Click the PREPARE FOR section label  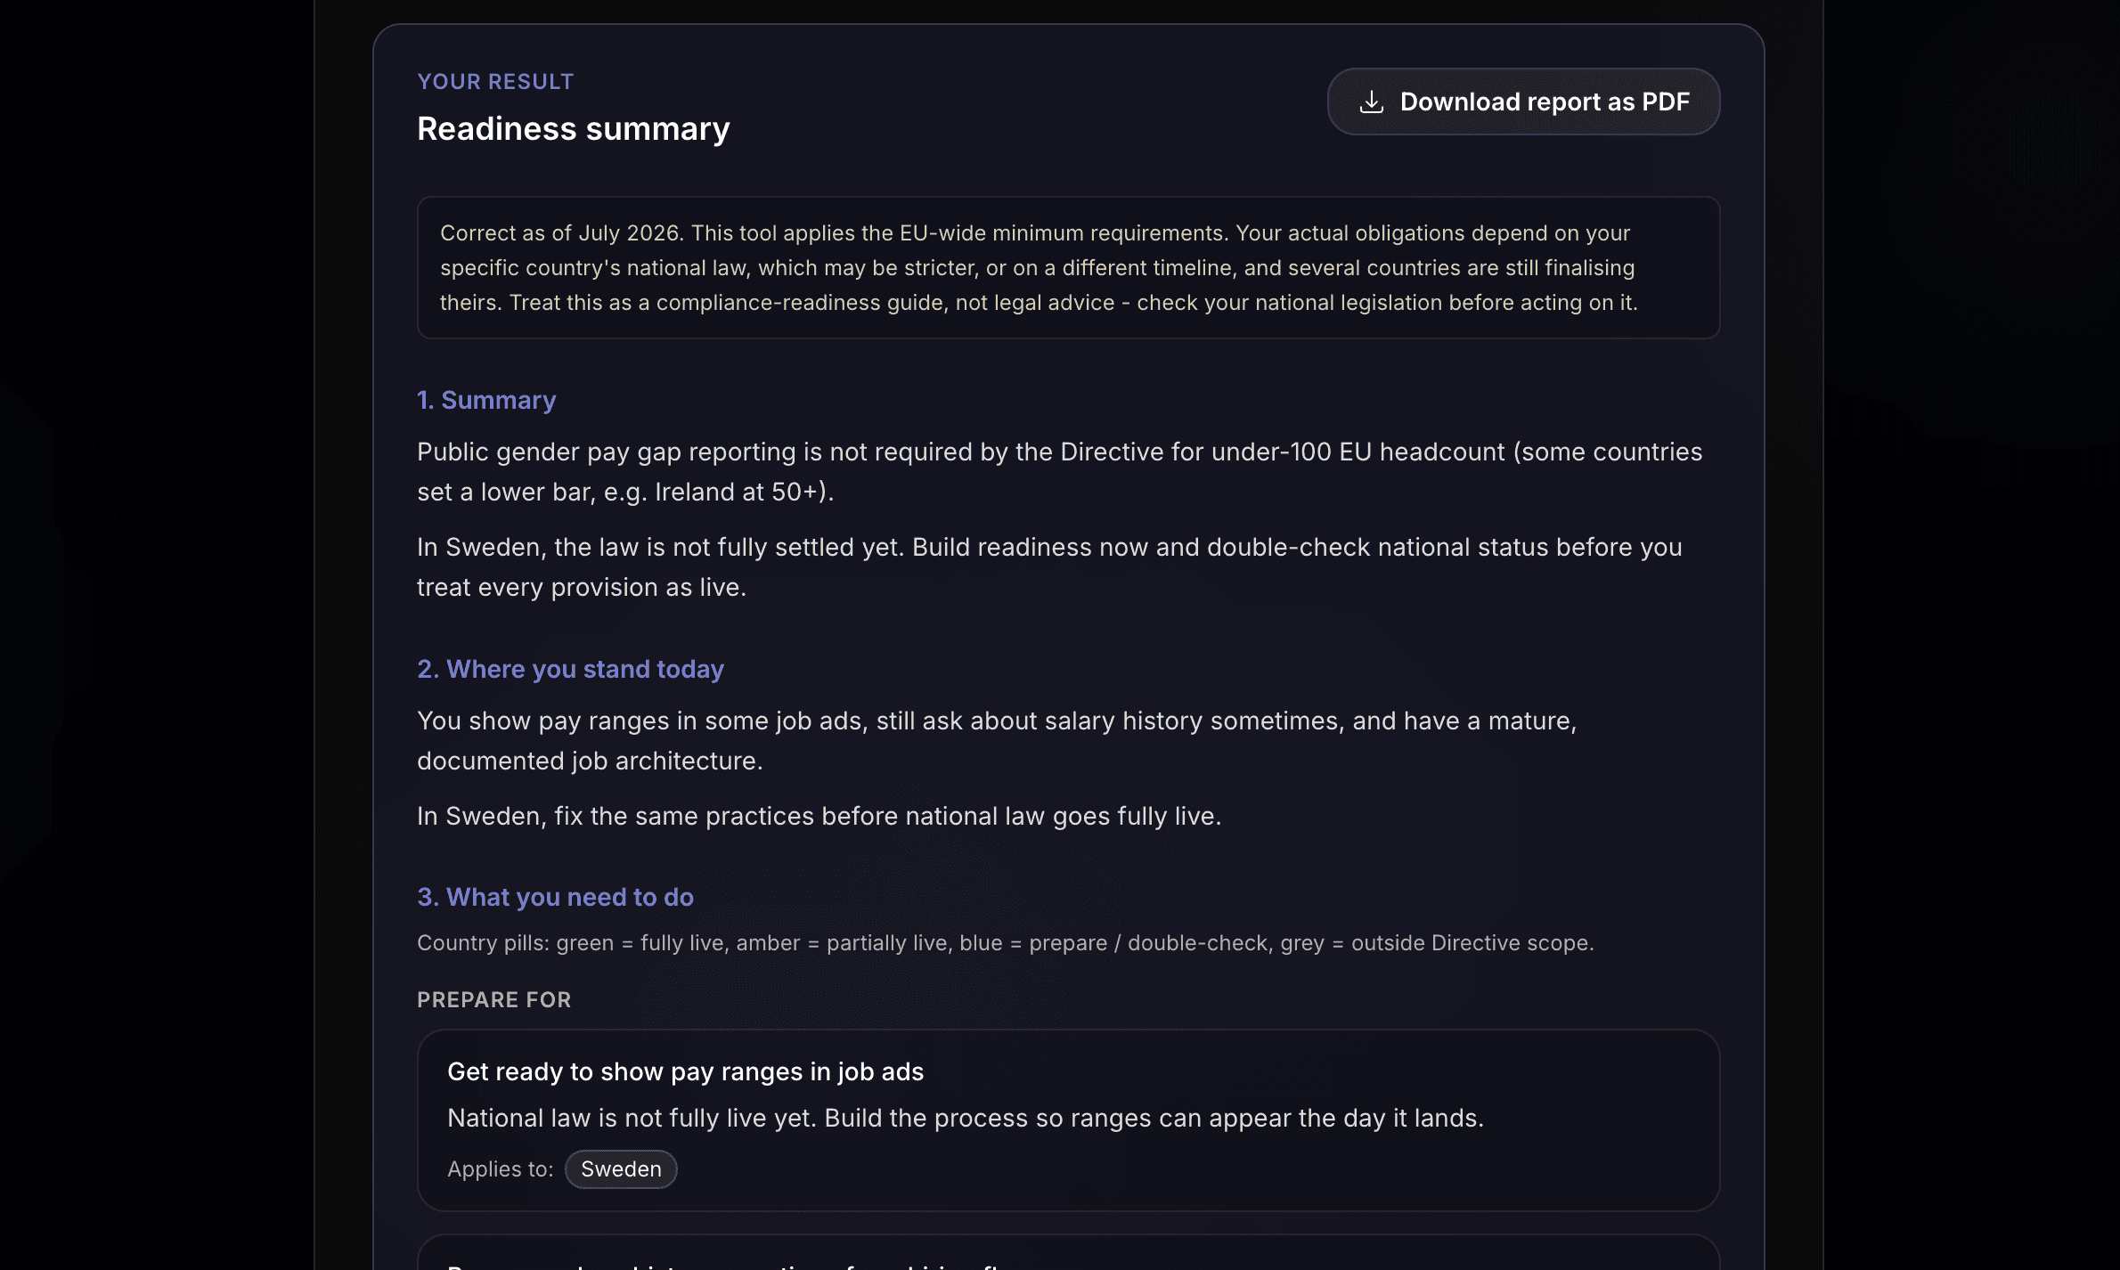click(x=494, y=1000)
